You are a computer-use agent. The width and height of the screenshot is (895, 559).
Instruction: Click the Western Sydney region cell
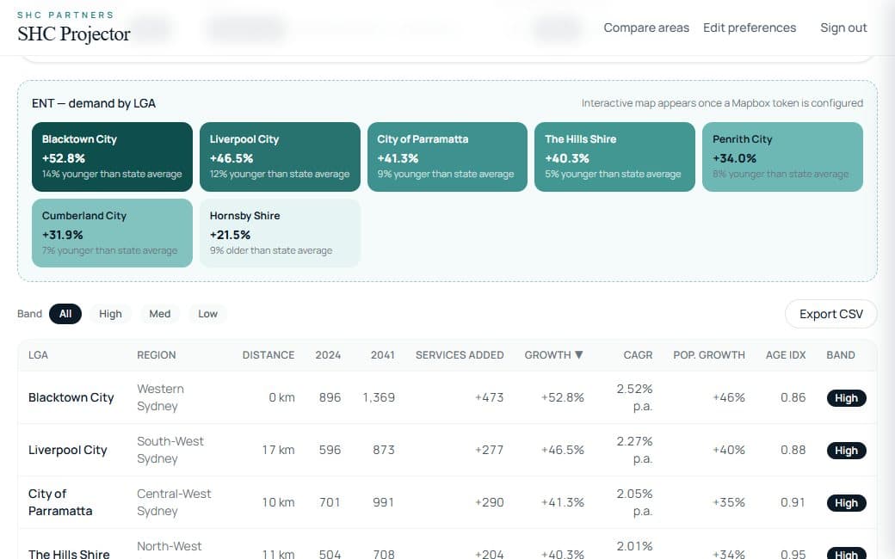pyautogui.click(x=160, y=397)
